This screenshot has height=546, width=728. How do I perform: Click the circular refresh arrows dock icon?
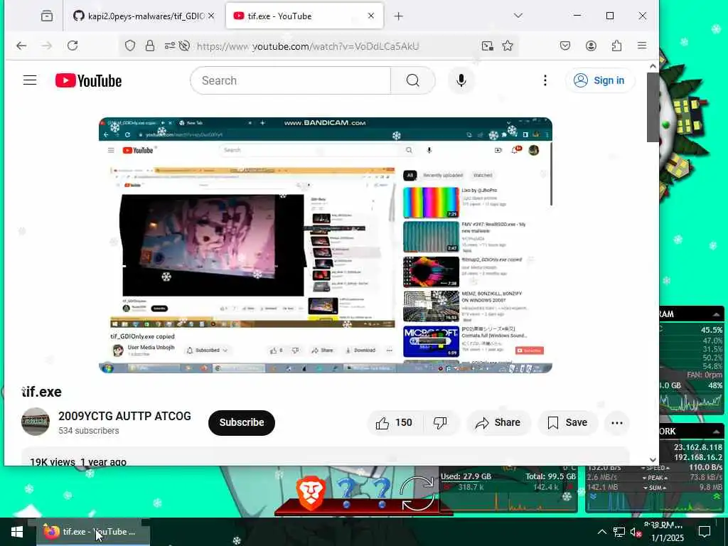tap(417, 494)
